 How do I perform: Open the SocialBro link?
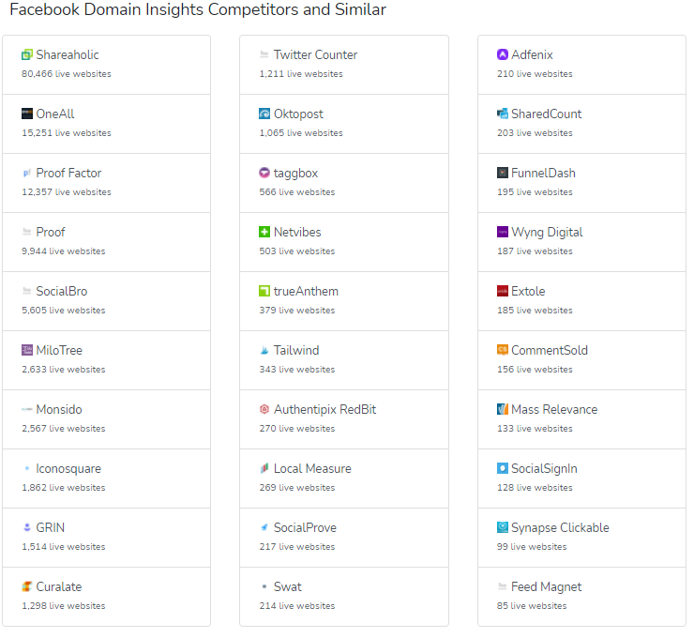click(62, 292)
